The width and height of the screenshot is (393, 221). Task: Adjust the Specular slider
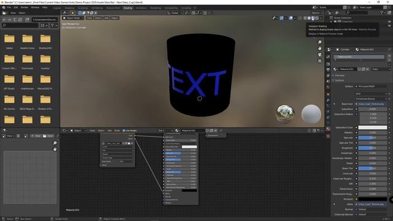(373, 138)
